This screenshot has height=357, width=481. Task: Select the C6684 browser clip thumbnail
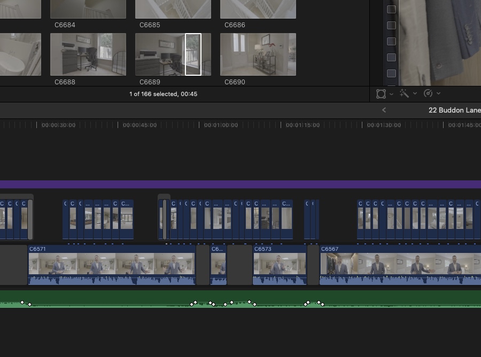point(88,9)
